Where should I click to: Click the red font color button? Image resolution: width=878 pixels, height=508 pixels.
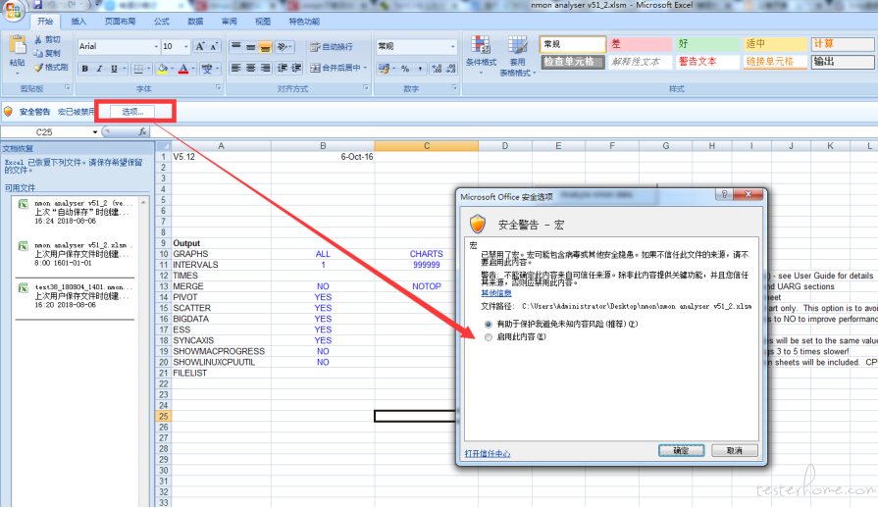(183, 69)
